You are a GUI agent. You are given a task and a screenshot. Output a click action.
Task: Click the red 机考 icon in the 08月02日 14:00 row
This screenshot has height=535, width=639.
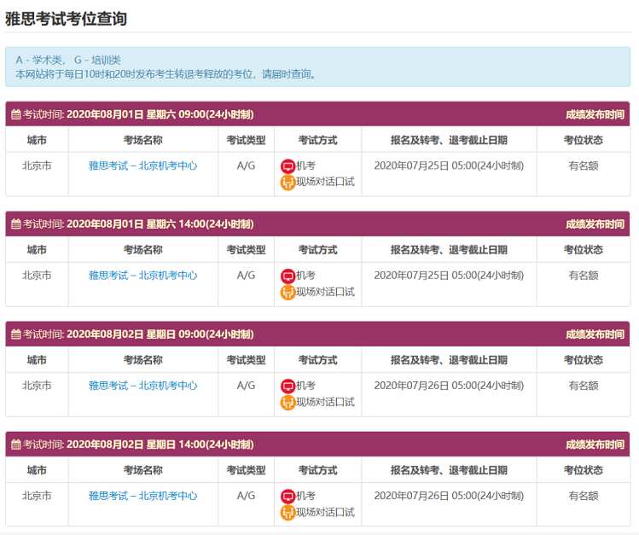coord(288,497)
